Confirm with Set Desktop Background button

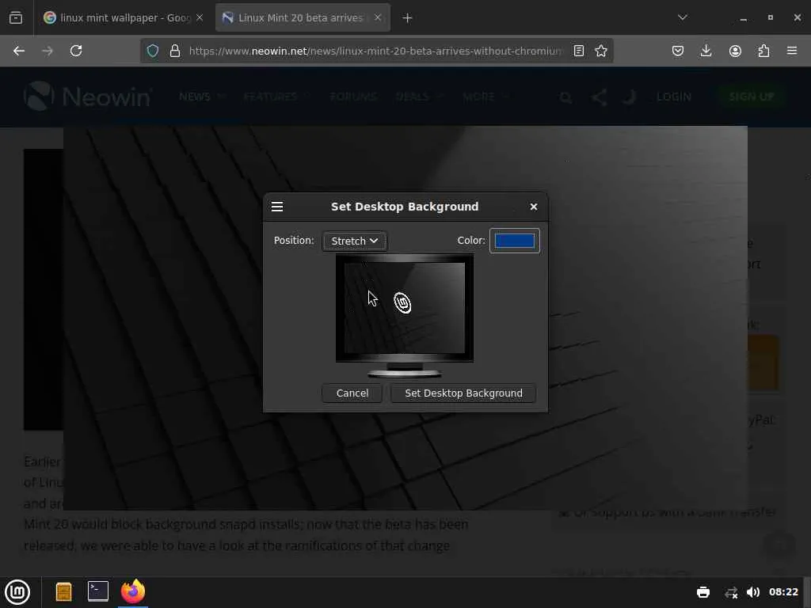(x=463, y=393)
